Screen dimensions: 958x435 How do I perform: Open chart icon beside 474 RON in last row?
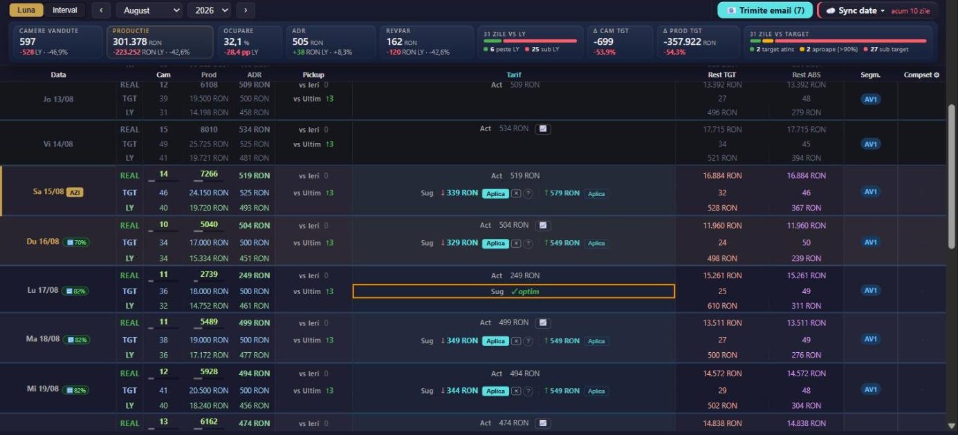(x=543, y=423)
